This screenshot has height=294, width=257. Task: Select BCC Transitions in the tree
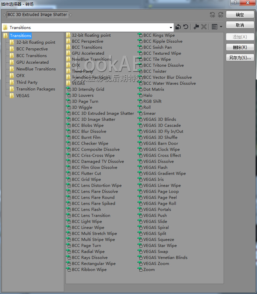click(31, 55)
